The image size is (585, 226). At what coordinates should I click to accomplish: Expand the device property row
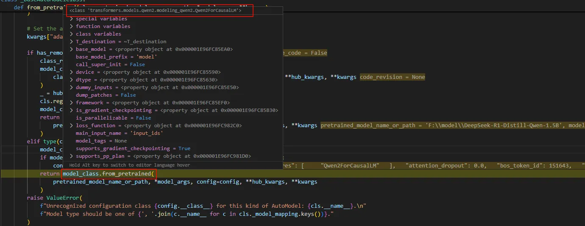click(72, 72)
